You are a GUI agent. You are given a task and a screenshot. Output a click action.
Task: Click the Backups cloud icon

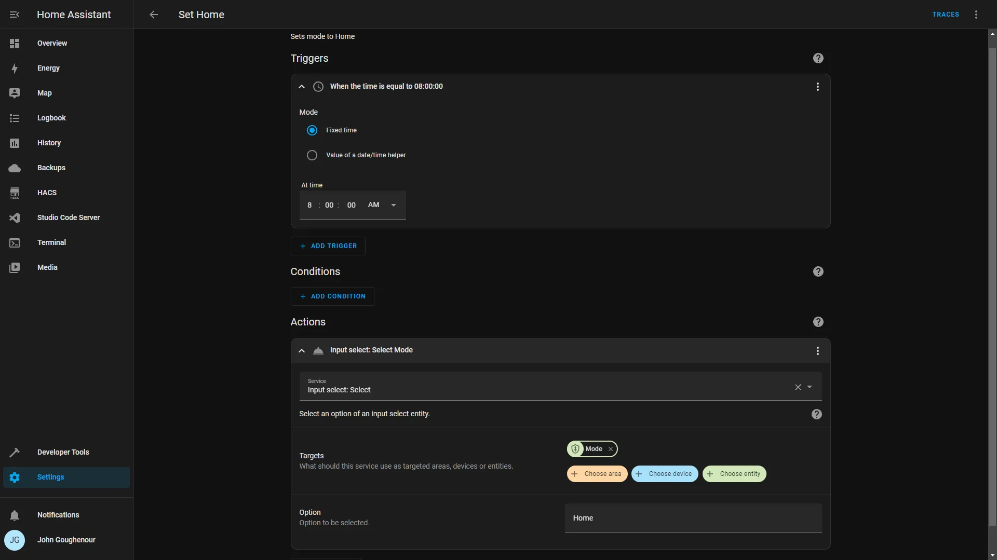click(15, 168)
